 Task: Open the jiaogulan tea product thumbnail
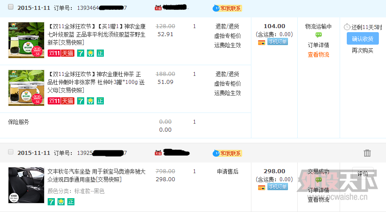pos(26,40)
